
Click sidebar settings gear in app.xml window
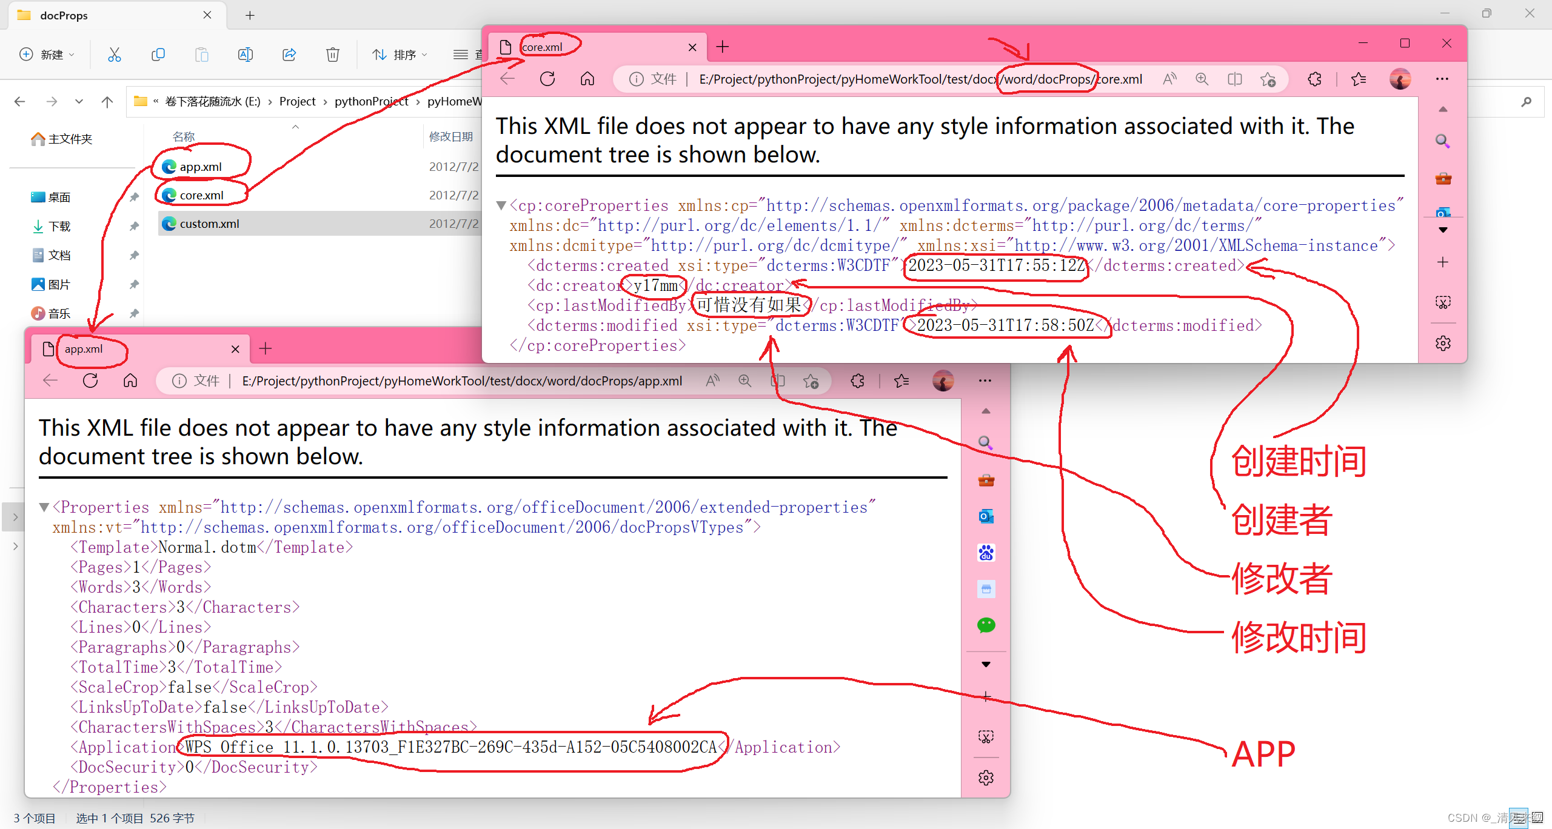coord(986,777)
